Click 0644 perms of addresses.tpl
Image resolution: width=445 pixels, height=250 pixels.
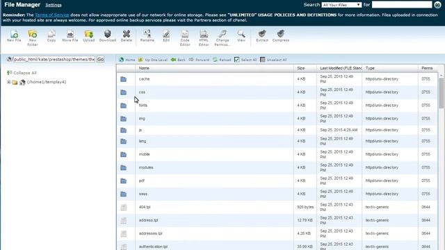[x=426, y=233]
